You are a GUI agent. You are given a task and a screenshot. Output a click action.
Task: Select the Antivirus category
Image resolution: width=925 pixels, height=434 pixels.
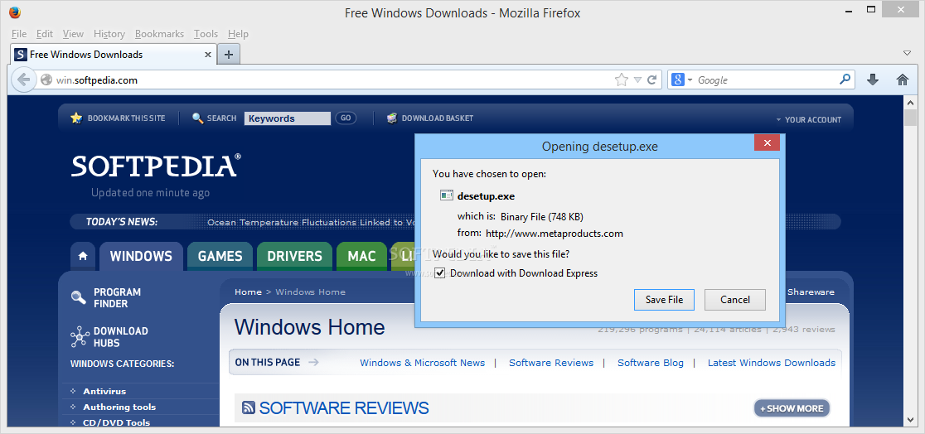coord(104,391)
